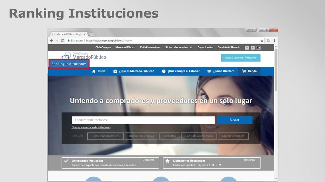The height and width of the screenshot is (182, 325).
Task: Select ¿Qué es Mercado Público? menu item
Action: point(134,71)
